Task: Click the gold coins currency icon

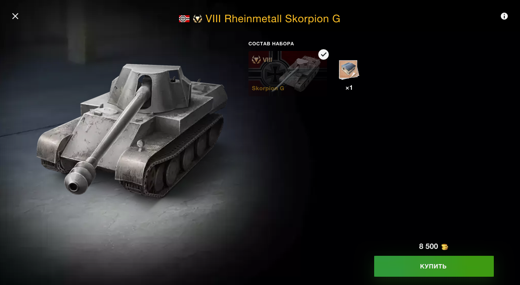Action: (x=444, y=247)
